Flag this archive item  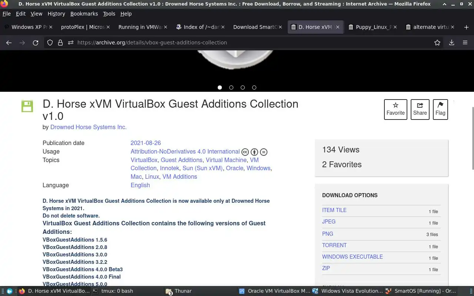[440, 110]
